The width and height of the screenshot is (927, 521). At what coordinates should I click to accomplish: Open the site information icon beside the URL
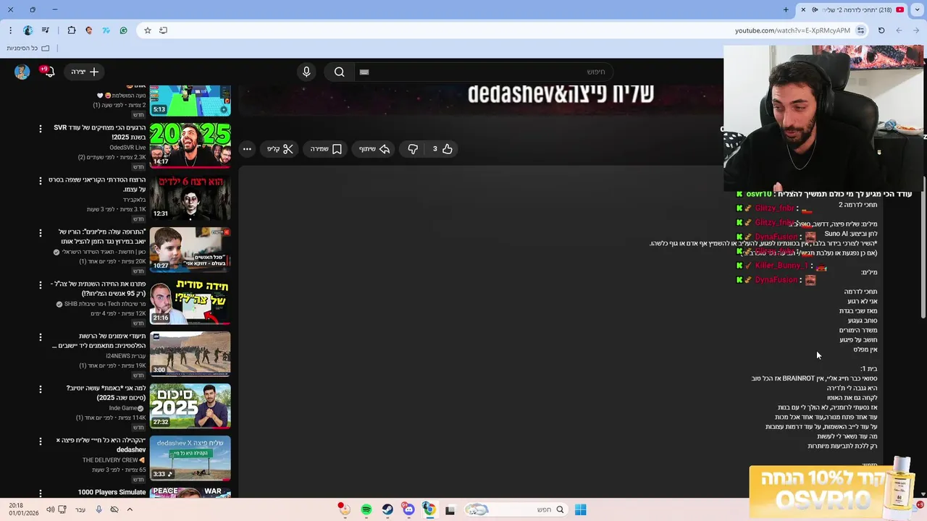[x=860, y=30]
